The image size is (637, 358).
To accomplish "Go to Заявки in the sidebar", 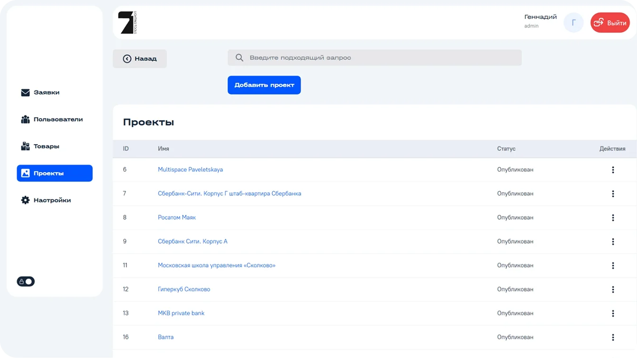I will click(46, 92).
